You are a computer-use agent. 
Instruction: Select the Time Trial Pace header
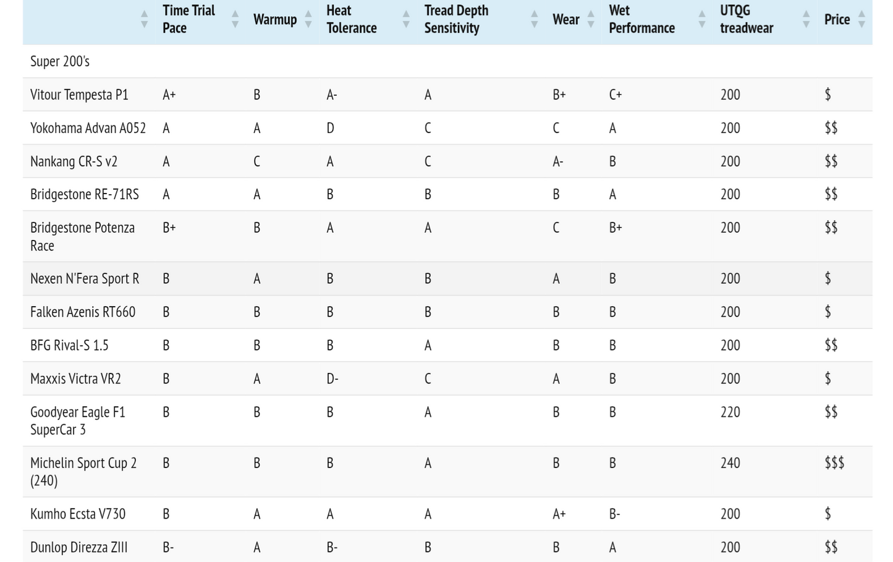tap(188, 19)
